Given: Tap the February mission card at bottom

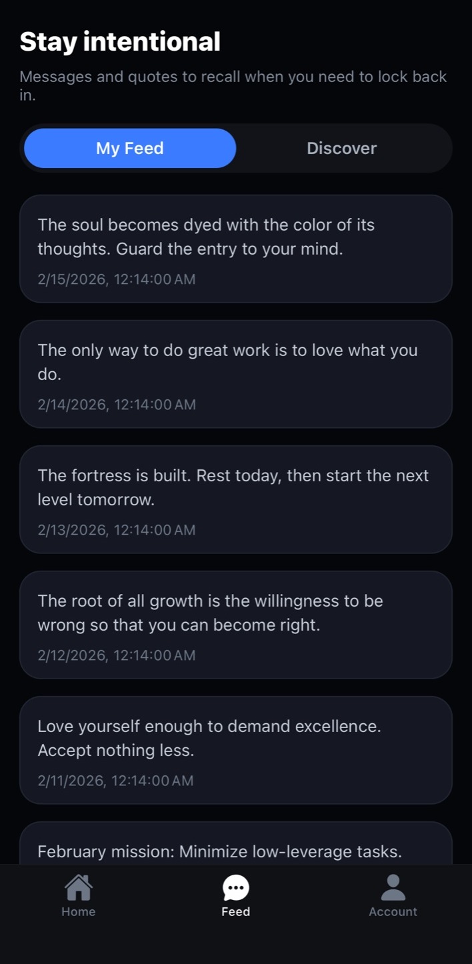Looking at the screenshot, I should coord(235,851).
